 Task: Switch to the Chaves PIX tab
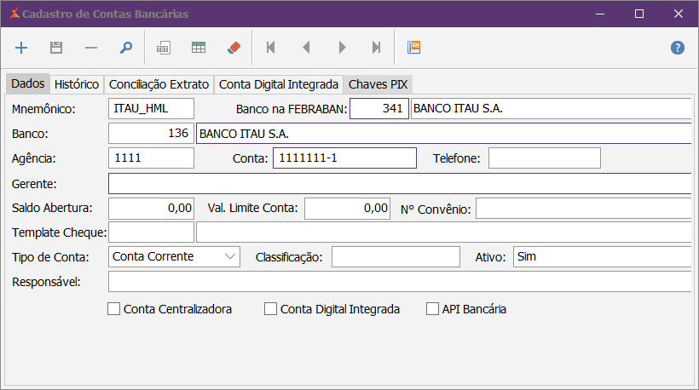tap(378, 84)
